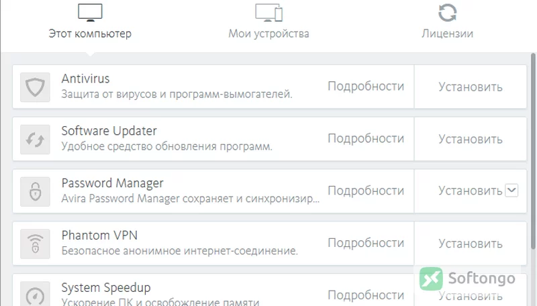Viewport: 537px width, 306px height.
Task: Expand the dropdown arrow next to Password Manager Установить
Action: (511, 191)
